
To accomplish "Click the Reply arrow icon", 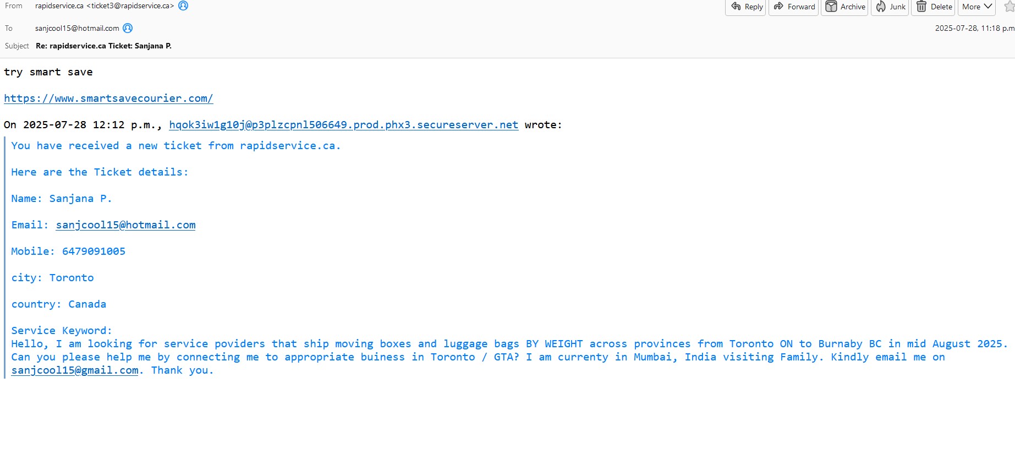I will tap(736, 7).
